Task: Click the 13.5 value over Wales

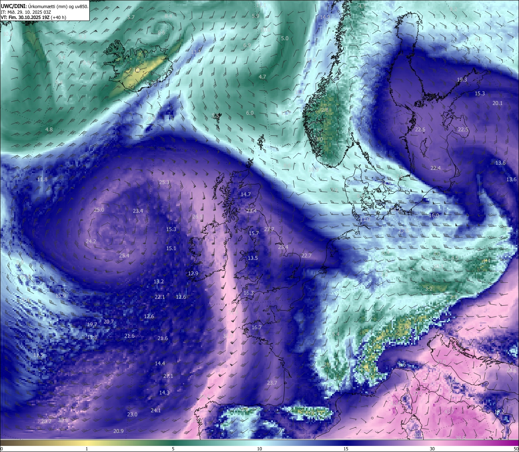Action: click(x=253, y=258)
